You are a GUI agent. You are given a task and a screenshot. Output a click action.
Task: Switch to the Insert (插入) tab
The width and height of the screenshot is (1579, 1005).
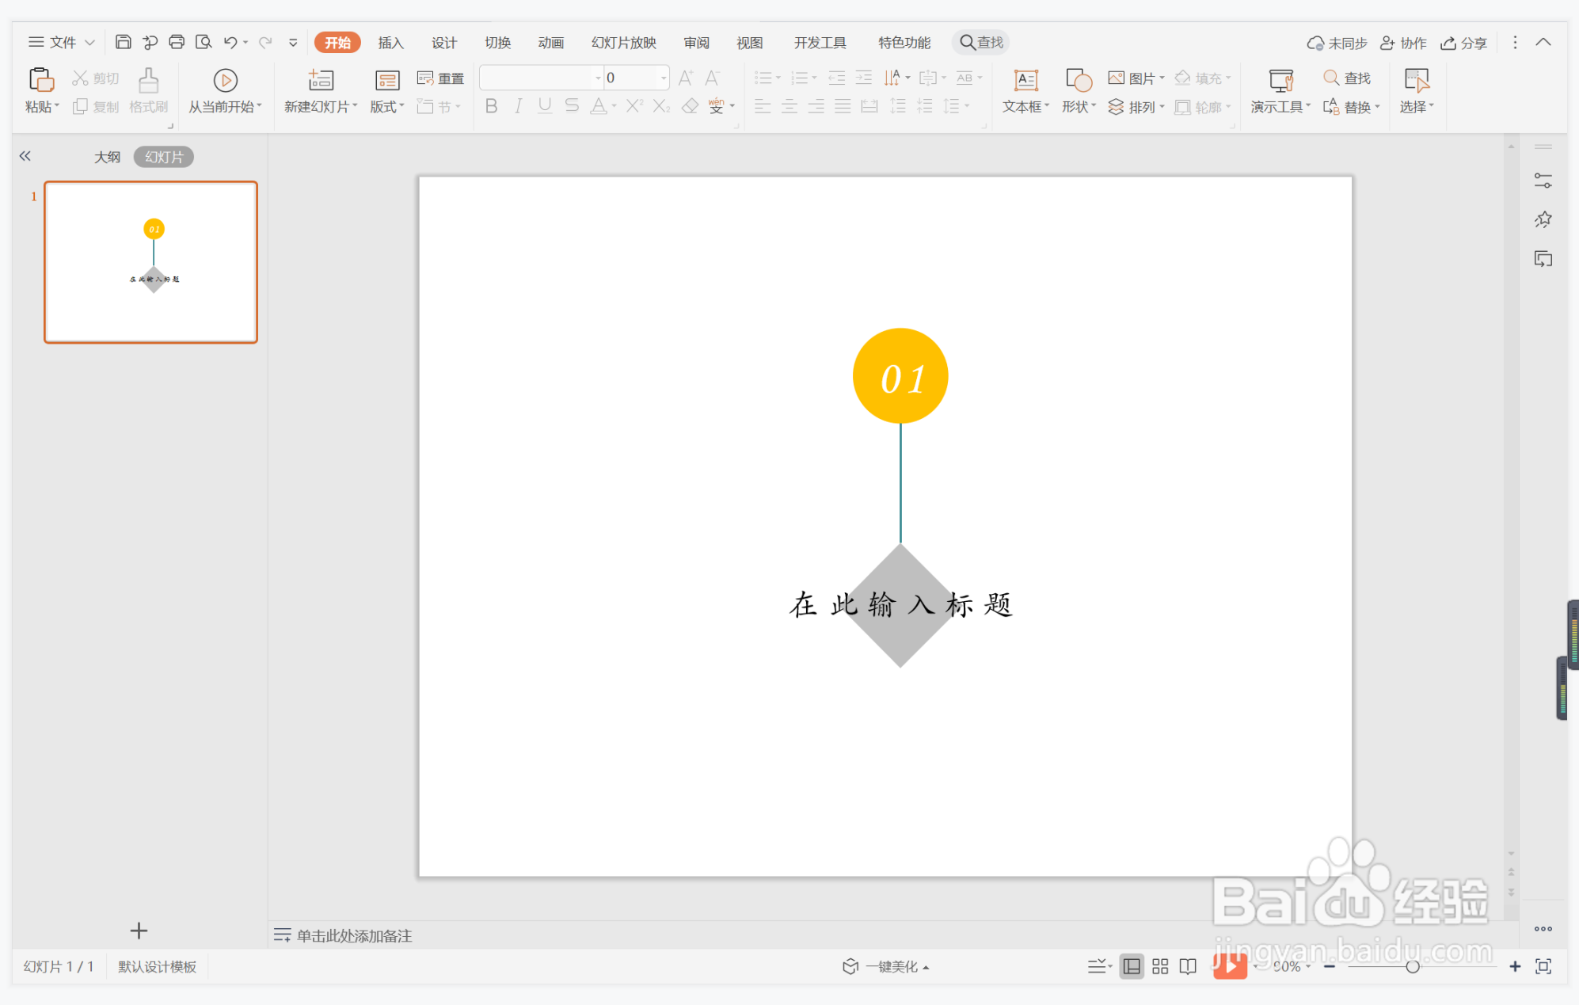point(390,43)
